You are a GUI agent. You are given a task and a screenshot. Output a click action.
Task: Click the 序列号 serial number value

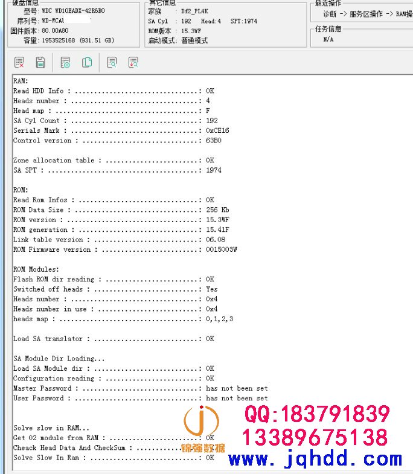(x=66, y=21)
